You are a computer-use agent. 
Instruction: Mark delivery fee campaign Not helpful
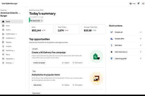(x=77, y=63)
